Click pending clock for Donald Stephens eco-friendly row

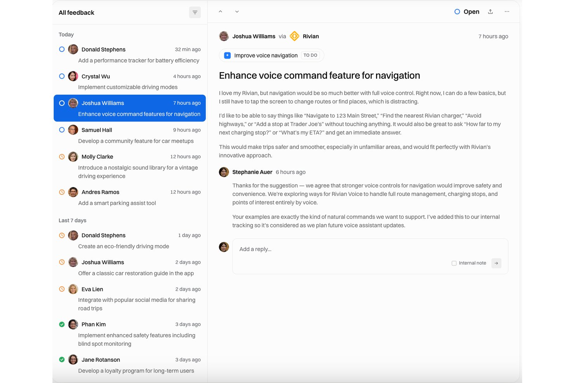(x=62, y=235)
